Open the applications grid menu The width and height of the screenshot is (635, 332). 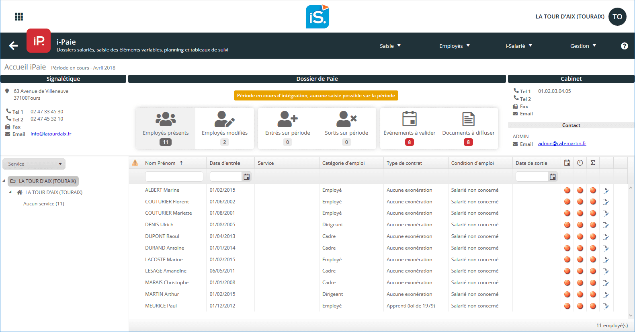[19, 16]
